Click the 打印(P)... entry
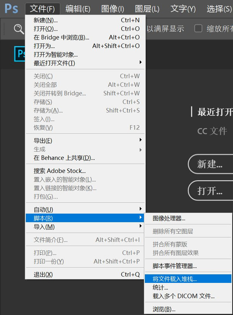 point(85,253)
